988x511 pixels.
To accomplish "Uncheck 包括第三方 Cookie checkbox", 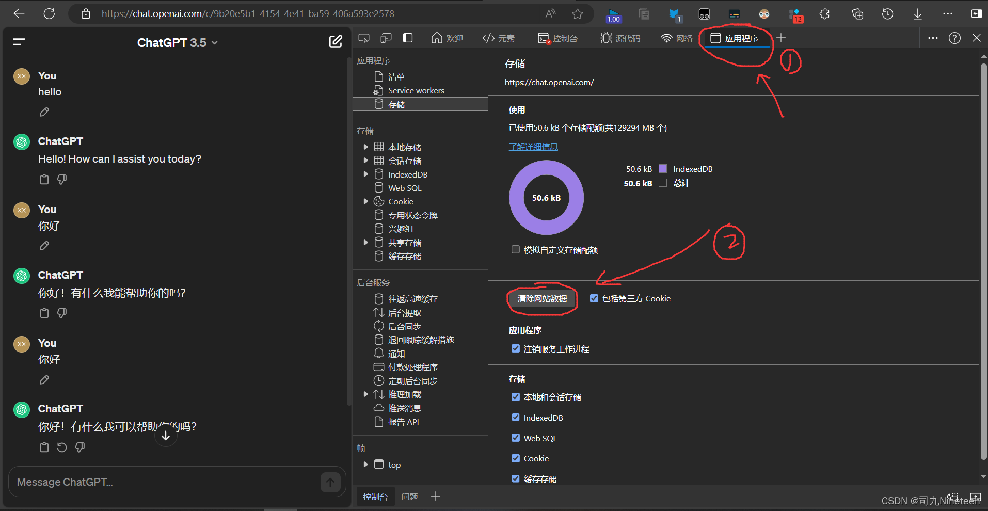I will click(x=594, y=298).
